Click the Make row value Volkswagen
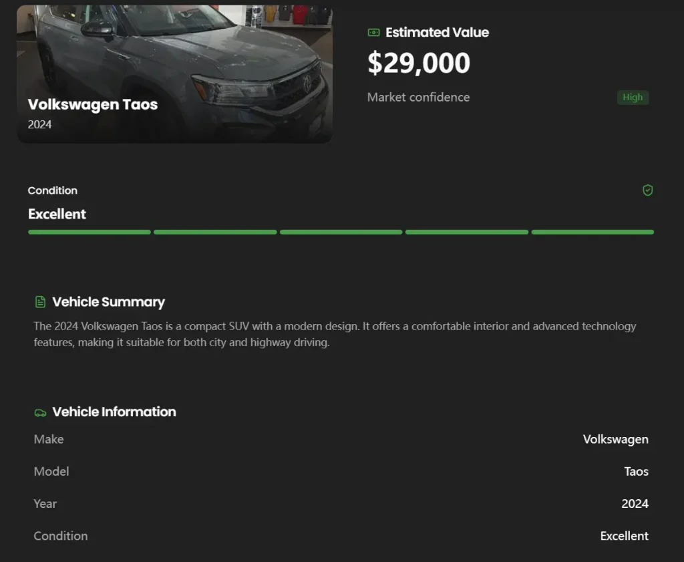 click(x=615, y=439)
